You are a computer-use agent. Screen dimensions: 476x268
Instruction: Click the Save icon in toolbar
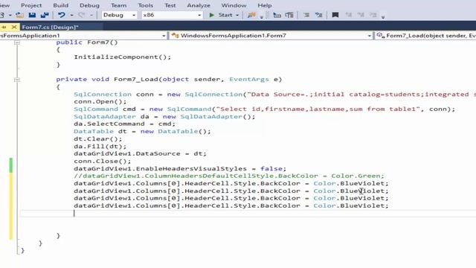32,15
